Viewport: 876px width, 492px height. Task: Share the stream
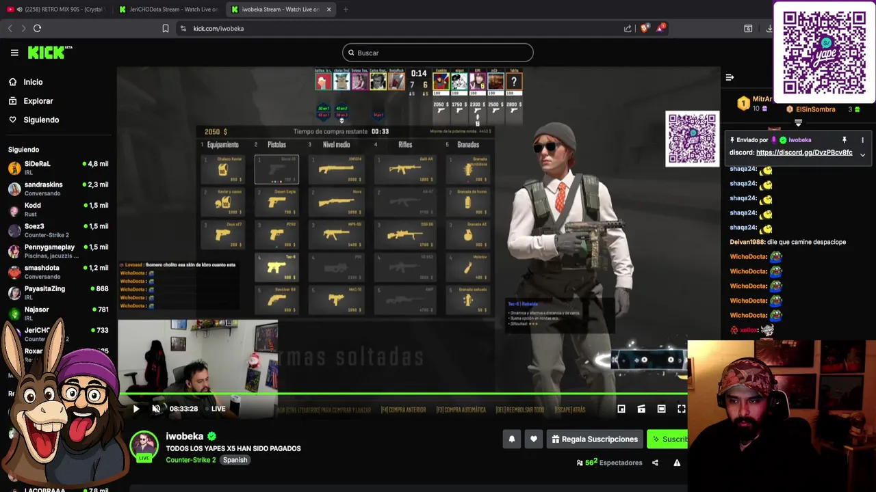click(655, 463)
